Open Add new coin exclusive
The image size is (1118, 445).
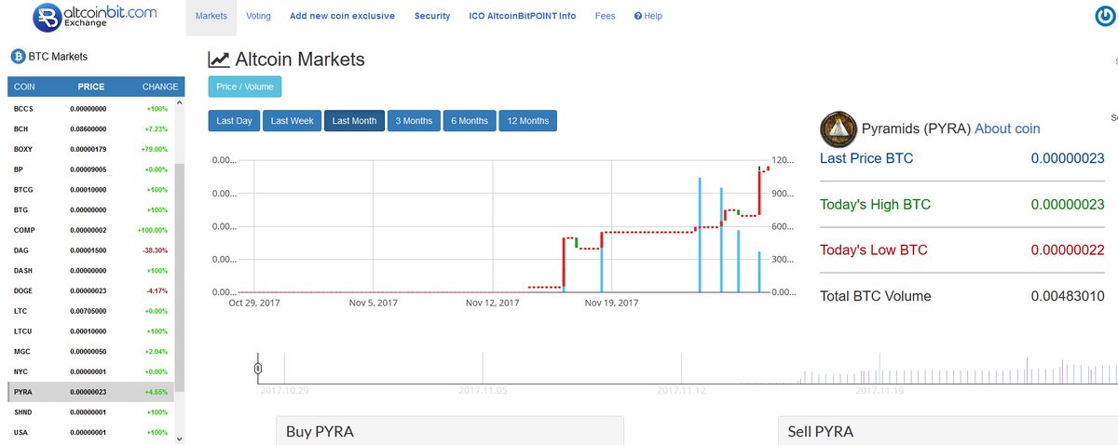tap(342, 17)
